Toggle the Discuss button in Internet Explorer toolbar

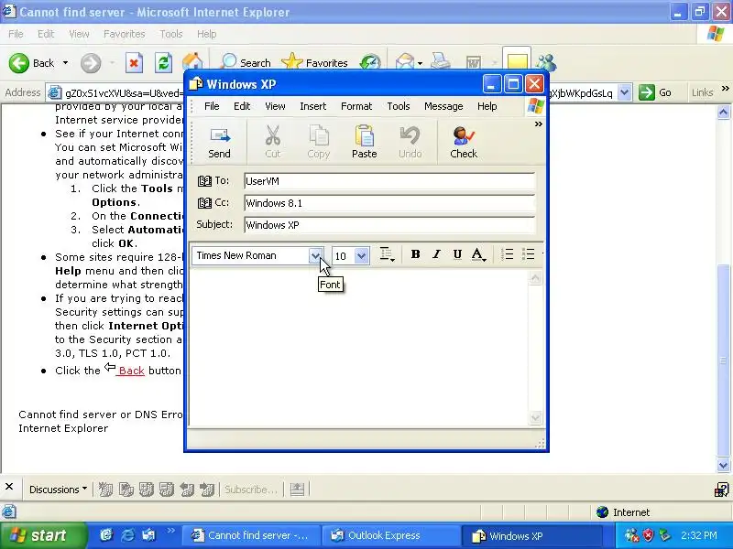point(517,60)
